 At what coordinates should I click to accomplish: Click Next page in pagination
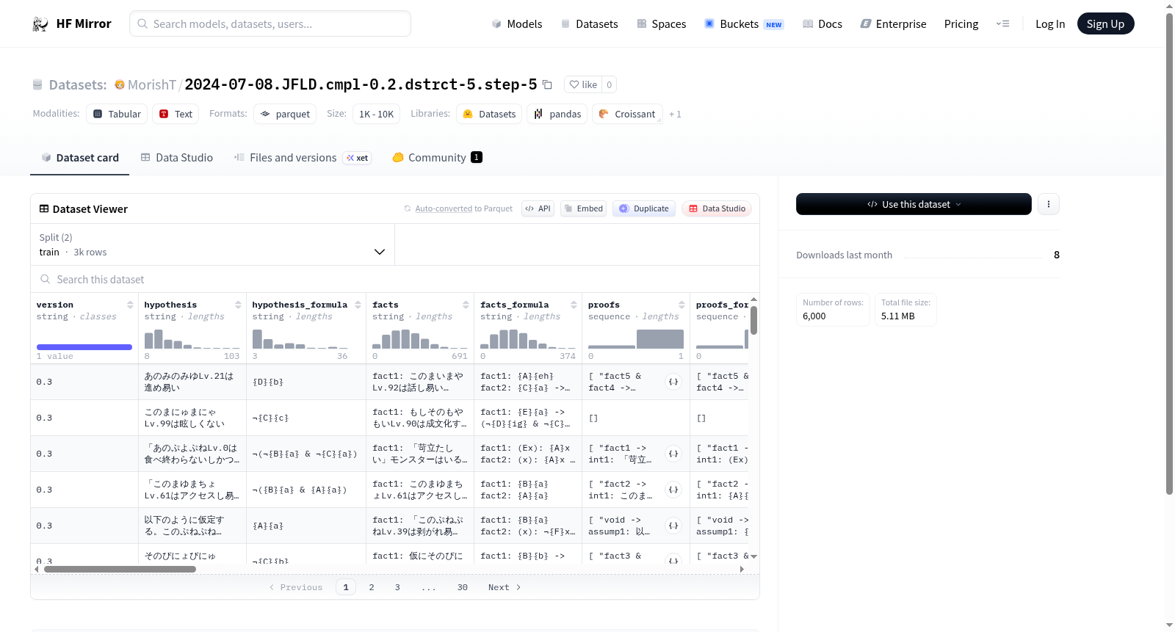(x=505, y=587)
